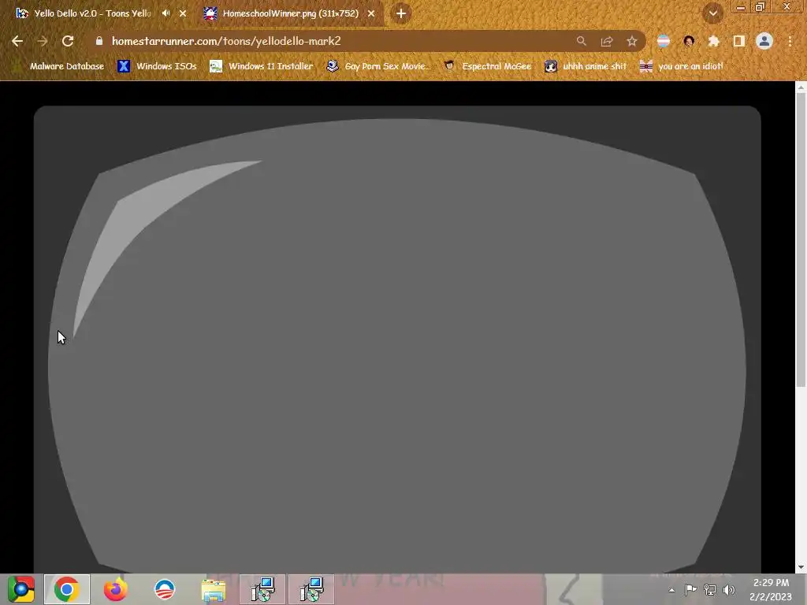Screen dimensions: 807x605
Task: Restore down the Chrome window
Action: [x=761, y=7]
